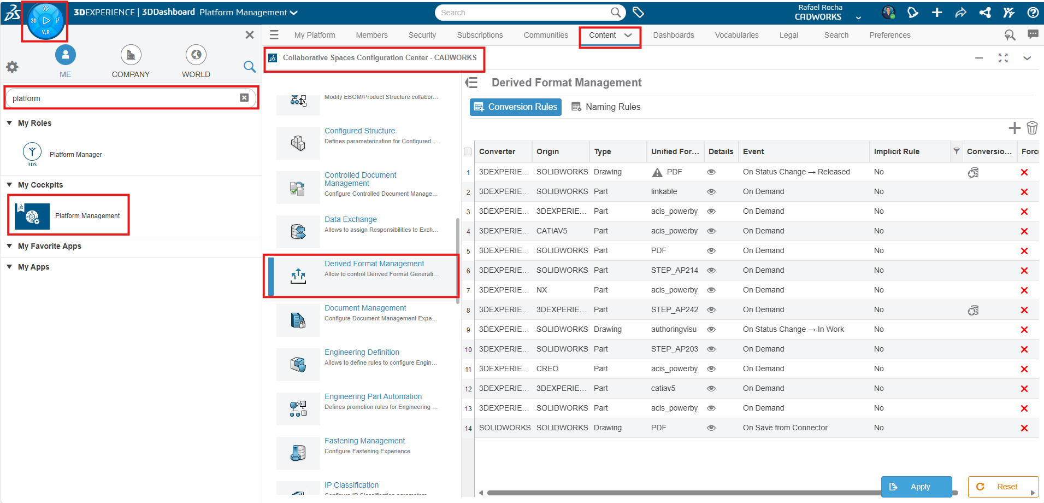Expand the Content tab dropdown

pos(628,35)
